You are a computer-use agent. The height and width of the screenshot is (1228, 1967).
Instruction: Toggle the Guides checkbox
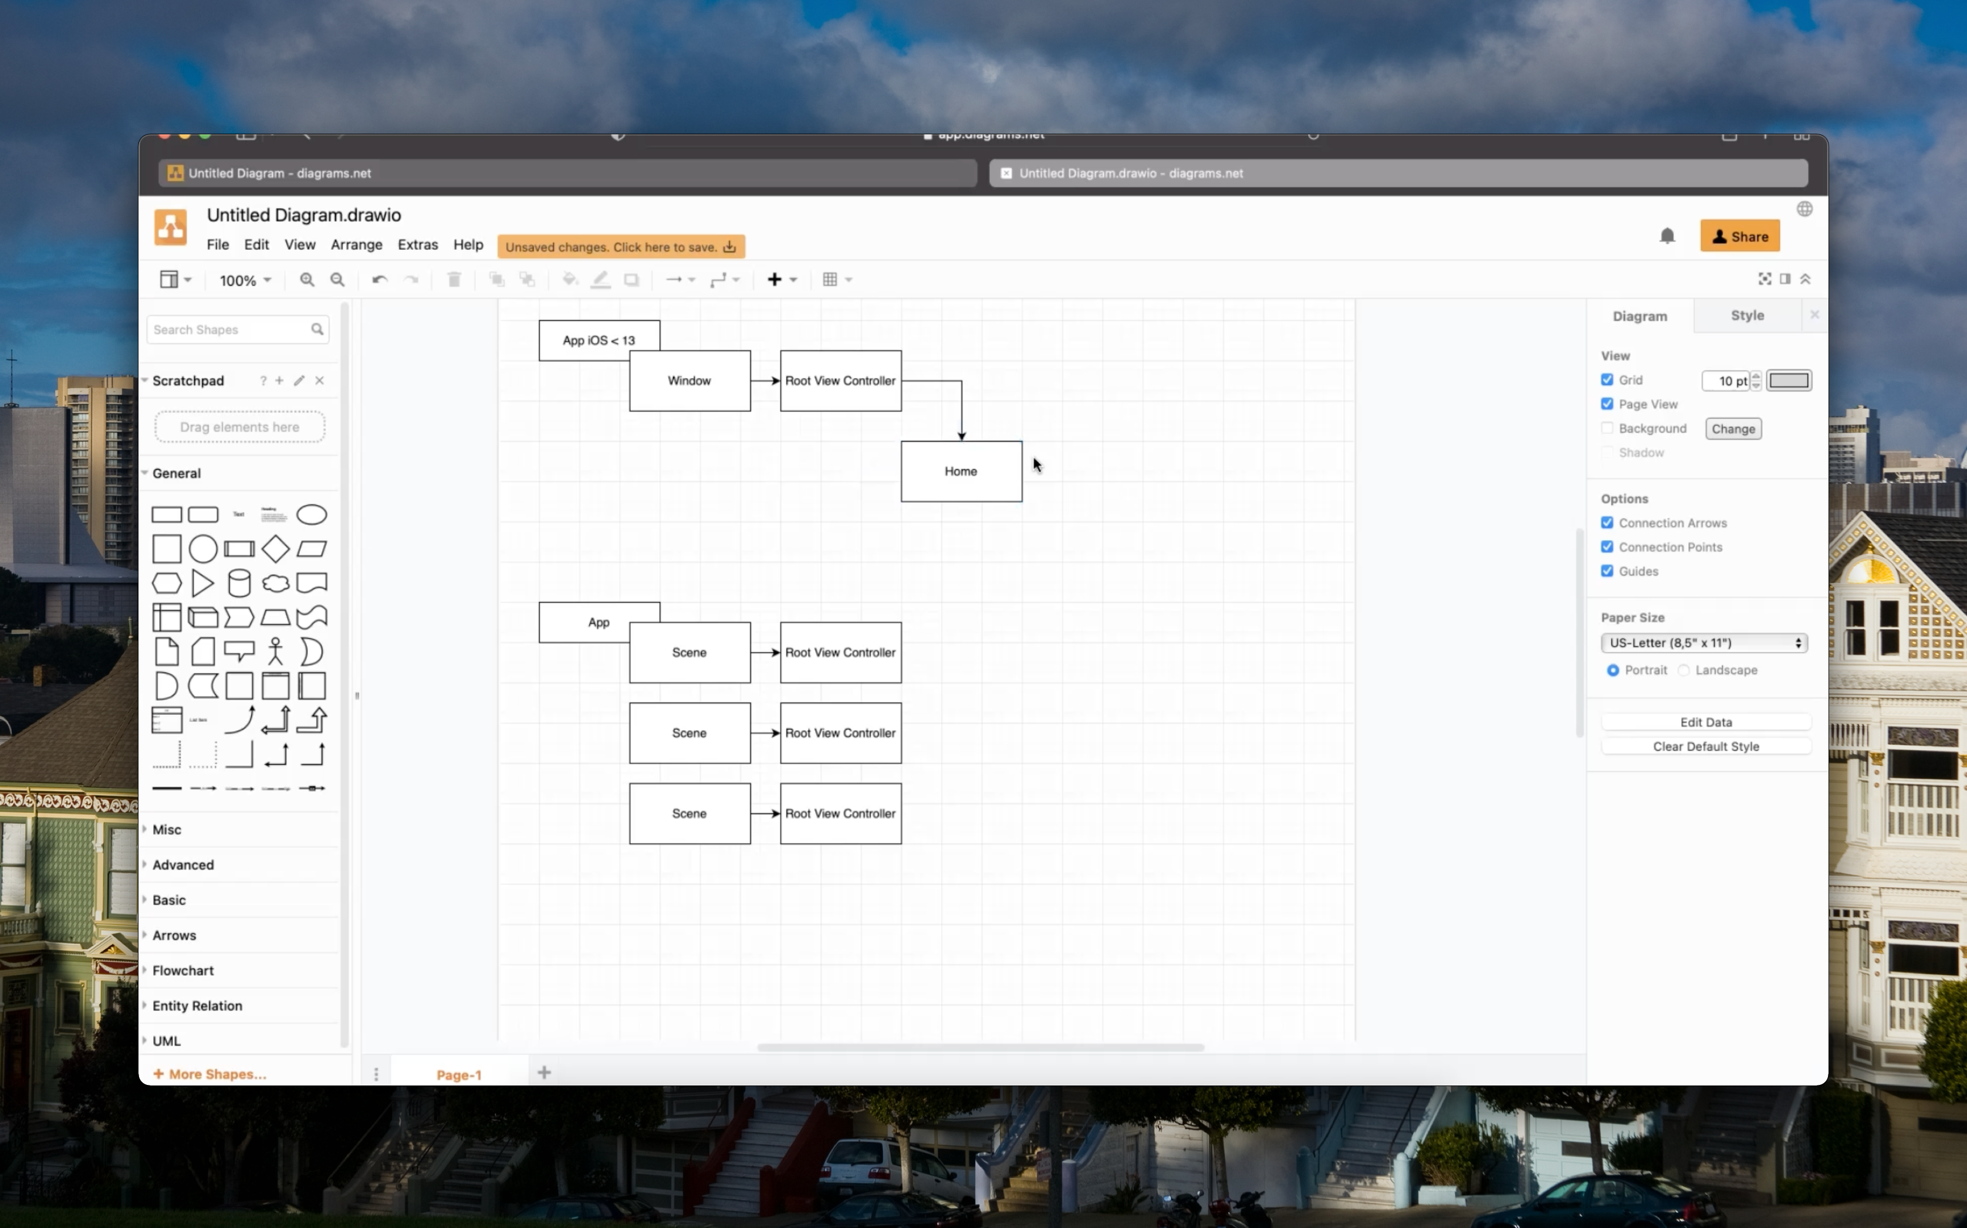[x=1607, y=571]
